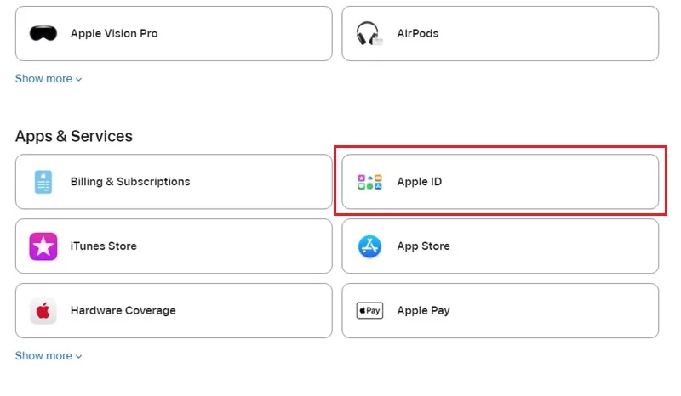The height and width of the screenshot is (396, 681).
Task: Click the red Apple logo icon
Action: (43, 310)
